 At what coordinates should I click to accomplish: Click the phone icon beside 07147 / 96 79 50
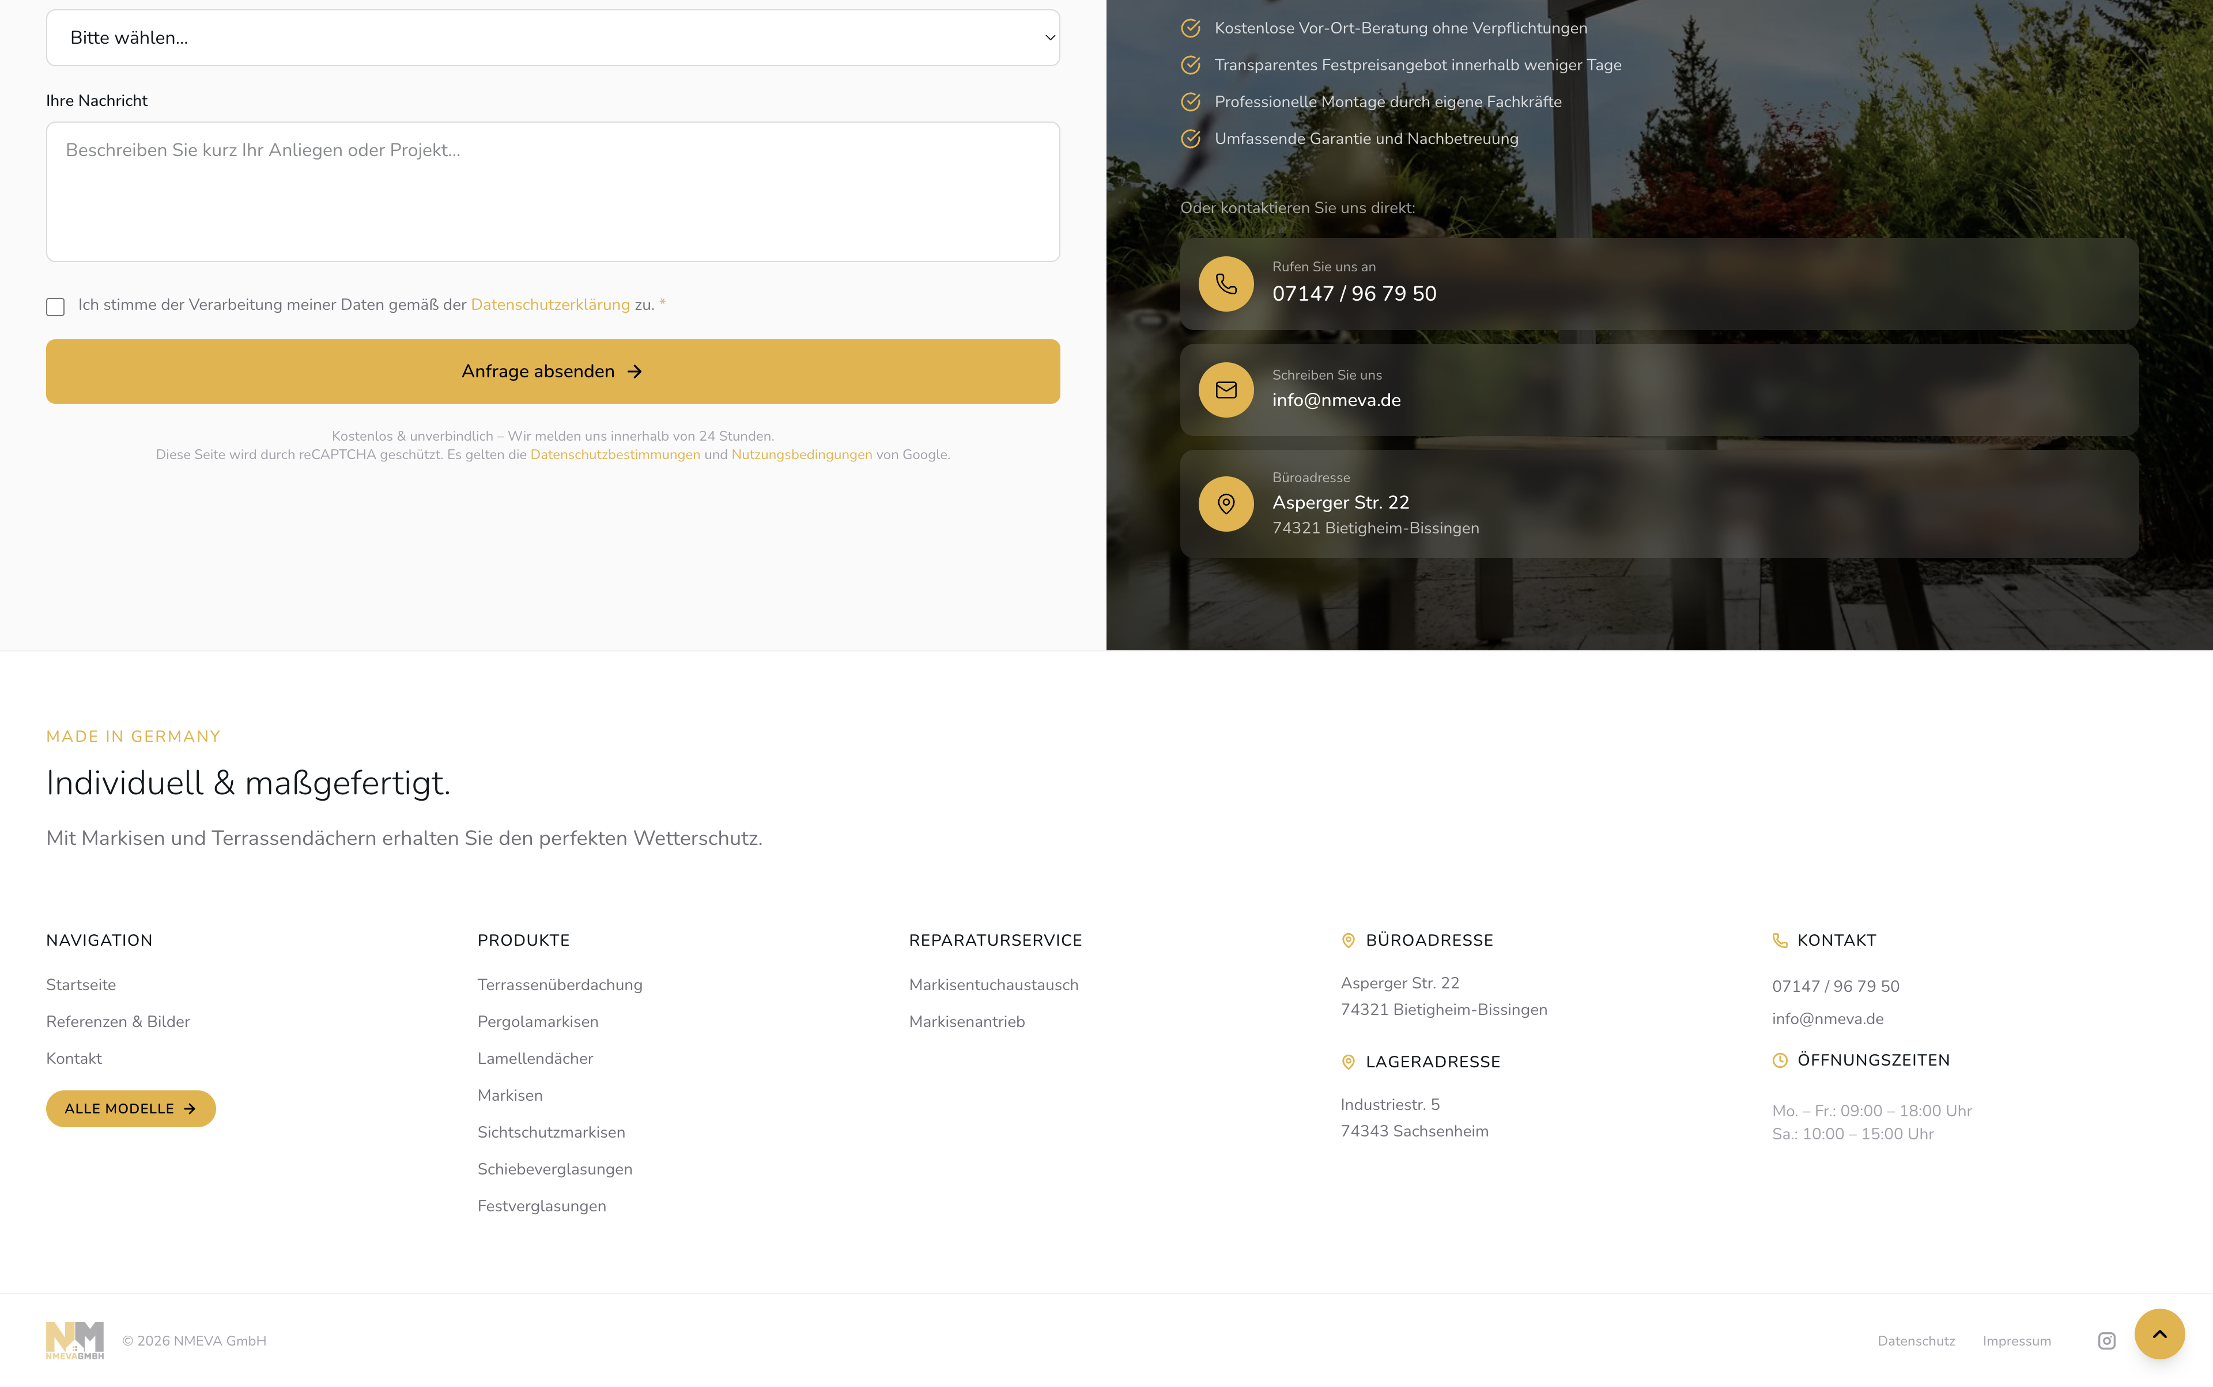1225,283
